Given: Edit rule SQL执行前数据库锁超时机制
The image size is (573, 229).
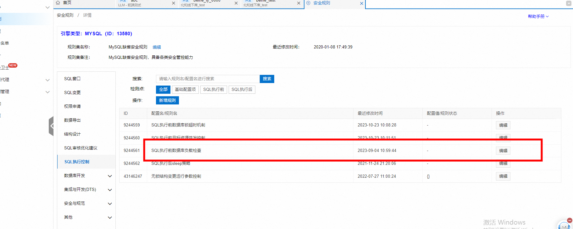Looking at the screenshot, I should coord(503,125).
